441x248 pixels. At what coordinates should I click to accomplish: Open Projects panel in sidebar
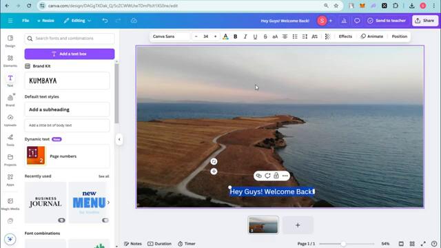10,160
